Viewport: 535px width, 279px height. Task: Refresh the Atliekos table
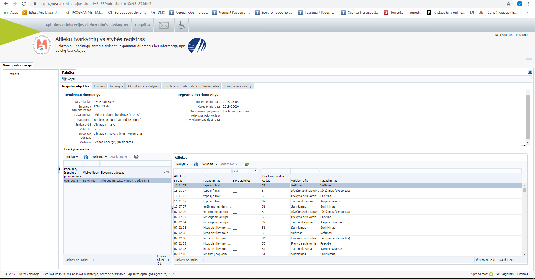tap(196, 164)
